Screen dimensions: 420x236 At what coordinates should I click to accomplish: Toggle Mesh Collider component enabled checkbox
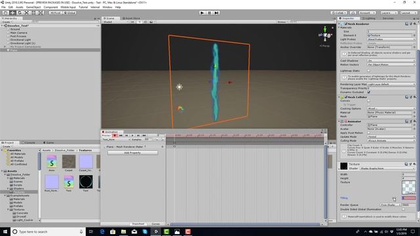coord(346,97)
